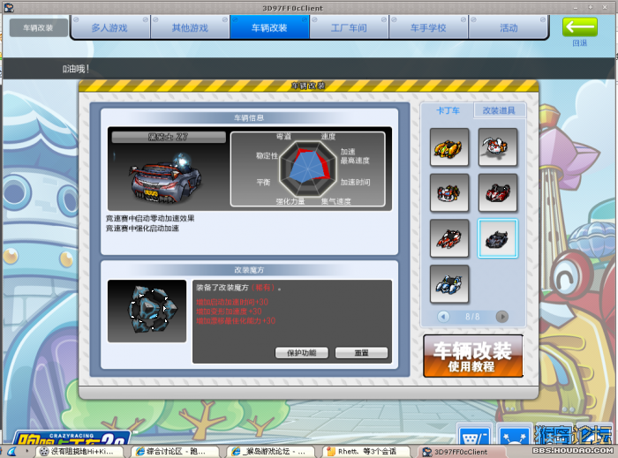The image size is (618, 458).
Task: Select the blue-white kart thumbnail
Action: [449, 284]
